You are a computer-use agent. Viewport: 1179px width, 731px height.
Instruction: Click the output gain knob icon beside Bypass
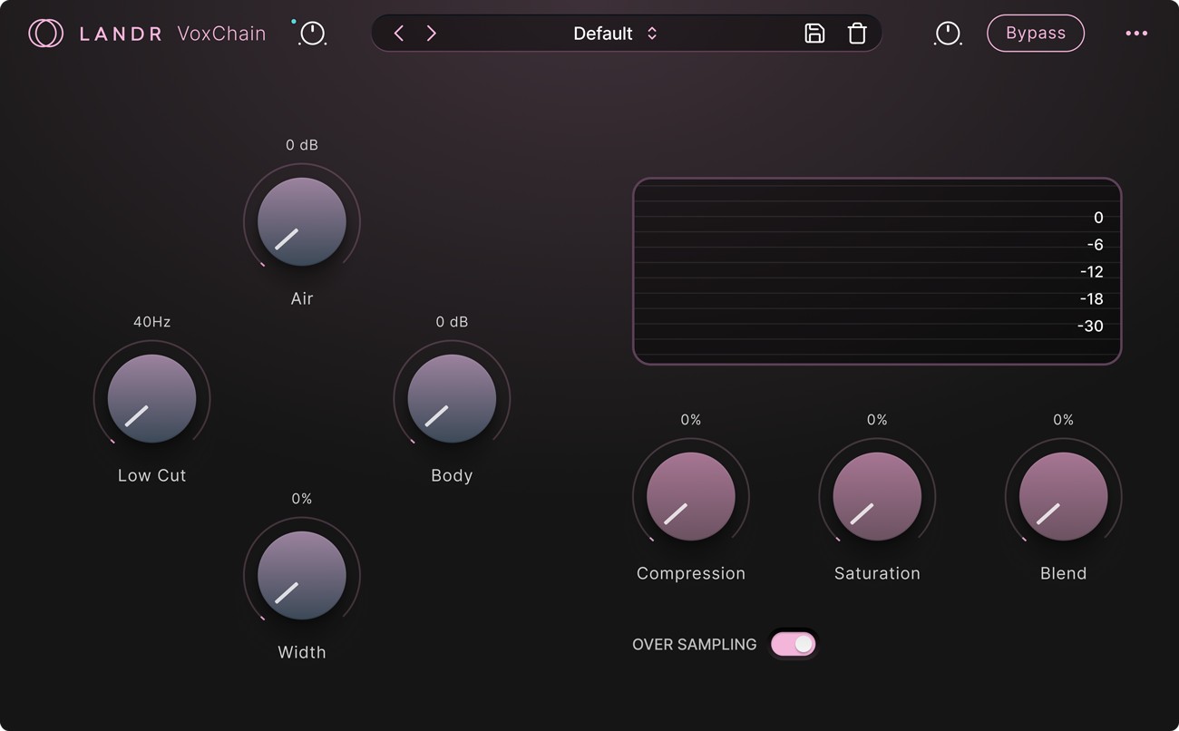(948, 34)
